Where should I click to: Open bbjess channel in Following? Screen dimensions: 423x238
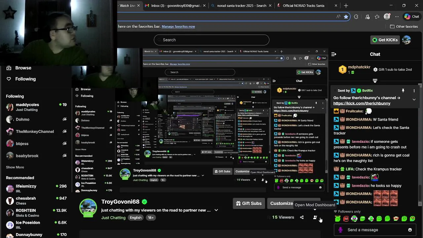click(36, 144)
